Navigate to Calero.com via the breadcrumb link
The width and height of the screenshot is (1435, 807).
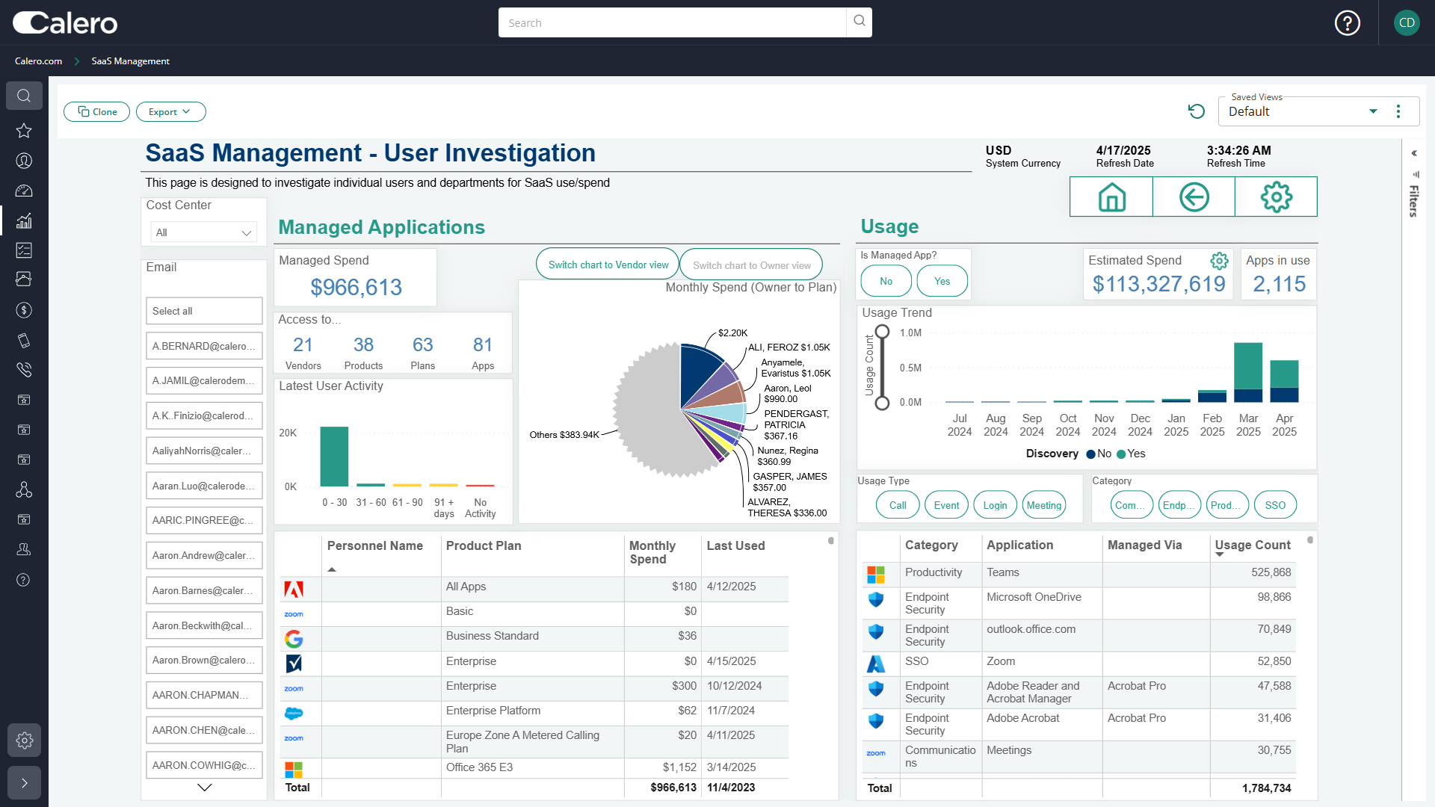pyautogui.click(x=38, y=61)
